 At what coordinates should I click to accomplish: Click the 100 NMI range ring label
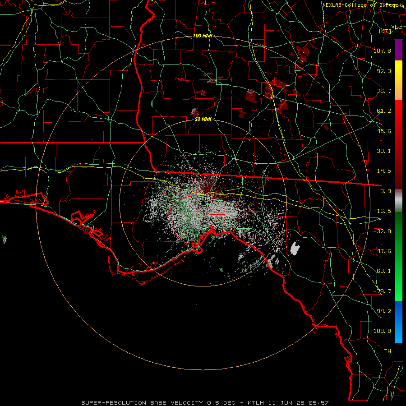tap(203, 36)
